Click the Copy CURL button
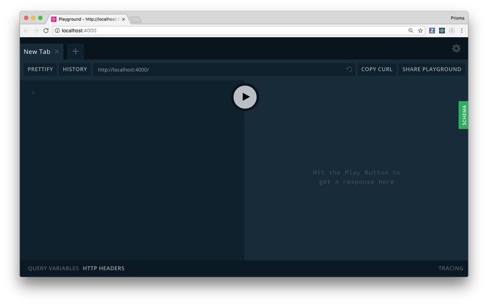 [376, 70]
